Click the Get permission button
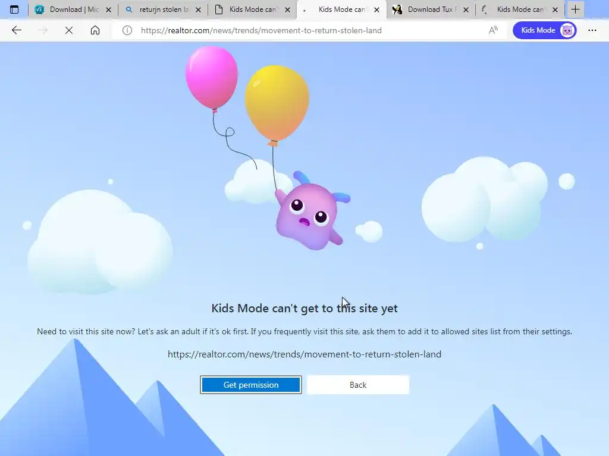Screen dimensions: 609x456 pos(251,385)
